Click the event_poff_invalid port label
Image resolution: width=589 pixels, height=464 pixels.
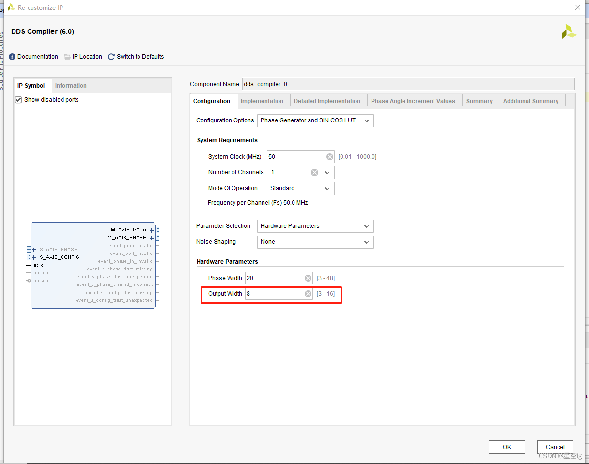131,254
